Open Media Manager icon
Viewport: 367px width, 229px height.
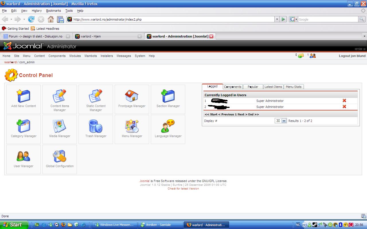(60, 129)
